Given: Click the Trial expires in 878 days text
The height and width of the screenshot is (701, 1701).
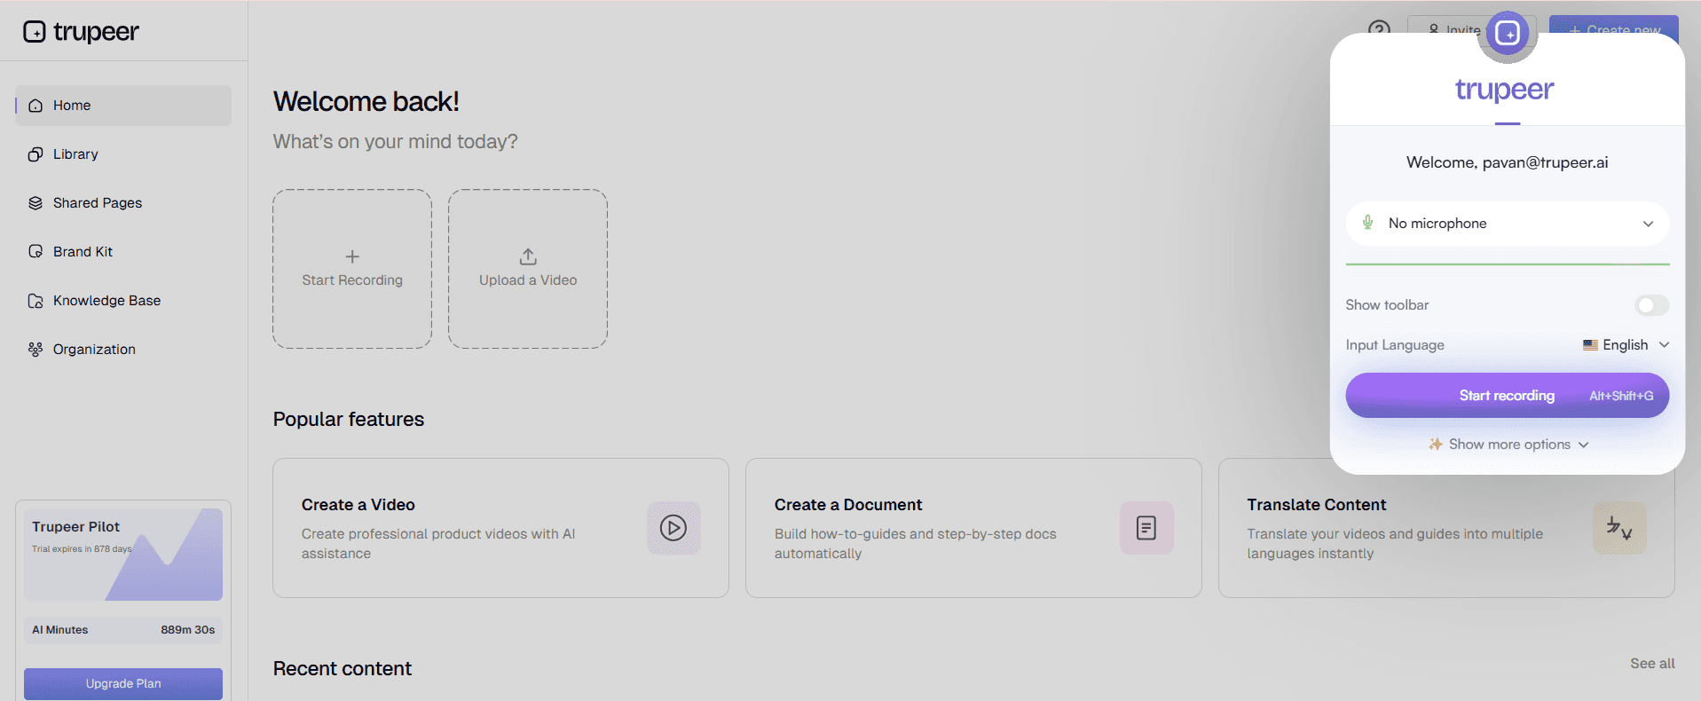Looking at the screenshot, I should coord(82,549).
